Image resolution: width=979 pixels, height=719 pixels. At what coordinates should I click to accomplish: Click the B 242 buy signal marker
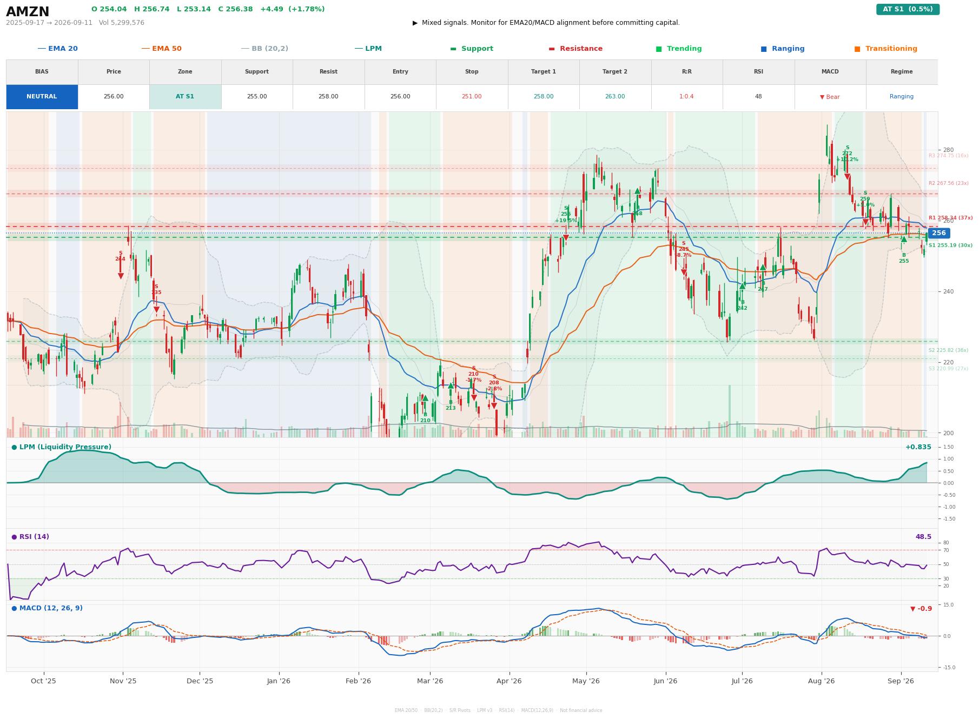(742, 286)
